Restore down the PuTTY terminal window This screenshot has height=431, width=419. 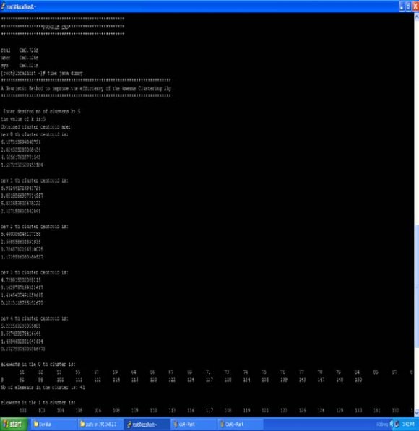409,6
